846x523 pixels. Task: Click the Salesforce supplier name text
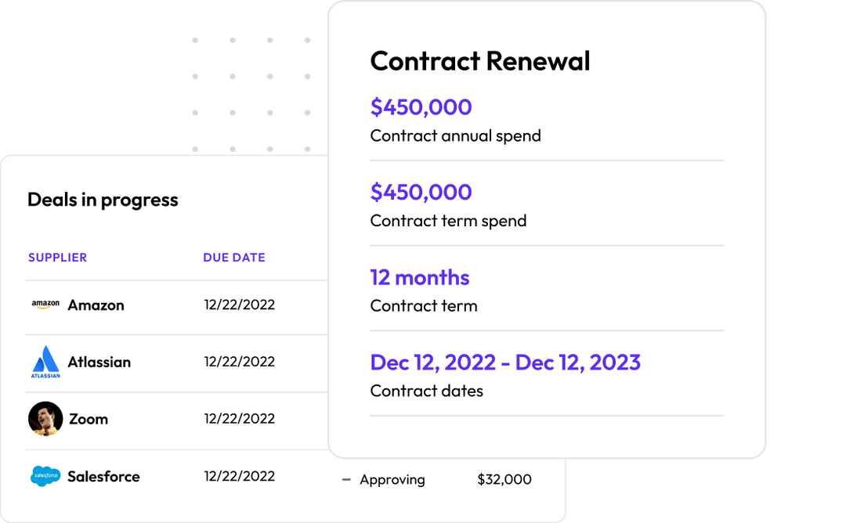103,476
